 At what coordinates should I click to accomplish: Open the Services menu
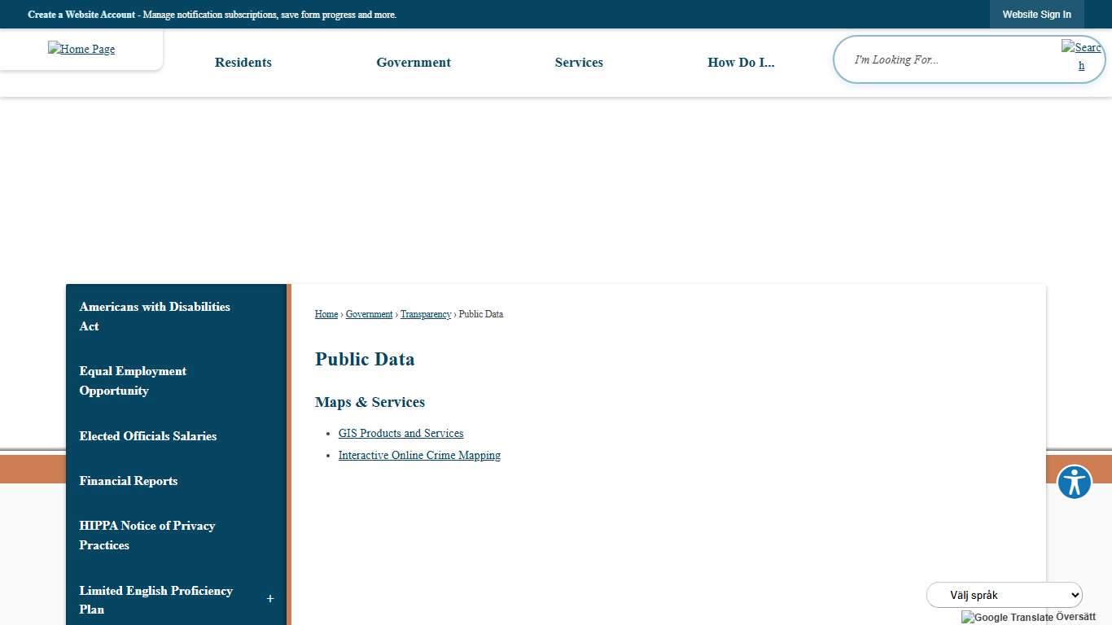pos(579,63)
